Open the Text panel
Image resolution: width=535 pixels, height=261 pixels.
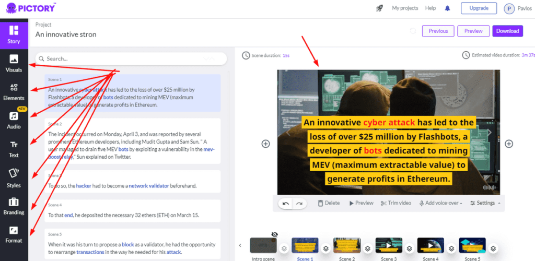[x=14, y=149]
